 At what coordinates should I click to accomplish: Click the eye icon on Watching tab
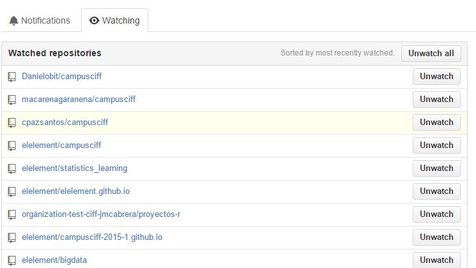94,20
